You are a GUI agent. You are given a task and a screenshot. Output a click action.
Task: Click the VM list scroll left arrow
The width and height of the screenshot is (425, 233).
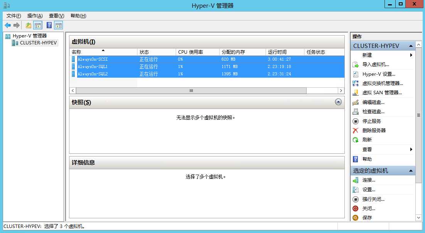73,91
